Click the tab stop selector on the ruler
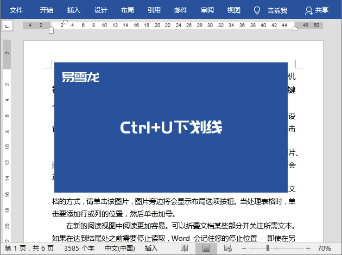 click(x=7, y=27)
